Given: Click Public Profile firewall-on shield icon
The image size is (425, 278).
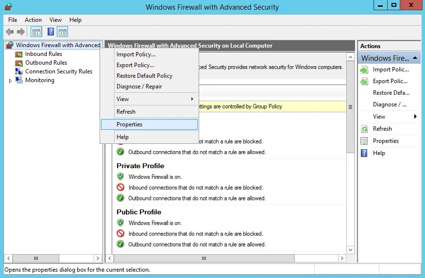Looking at the screenshot, I should pyautogui.click(x=120, y=223).
